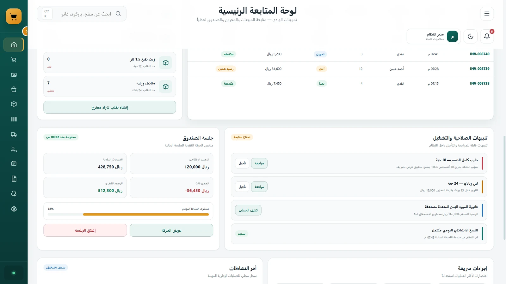Open the barcode icon in sidebar
This screenshot has height=284, width=506.
point(14,119)
